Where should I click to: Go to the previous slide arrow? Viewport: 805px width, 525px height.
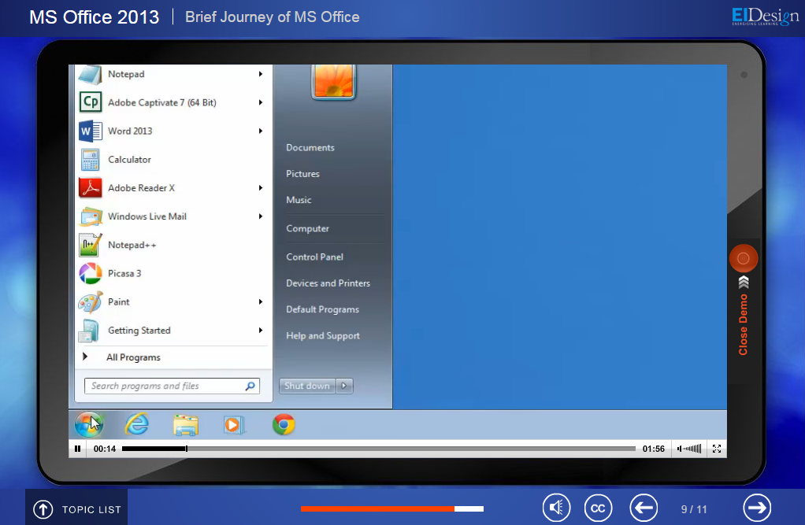(644, 508)
